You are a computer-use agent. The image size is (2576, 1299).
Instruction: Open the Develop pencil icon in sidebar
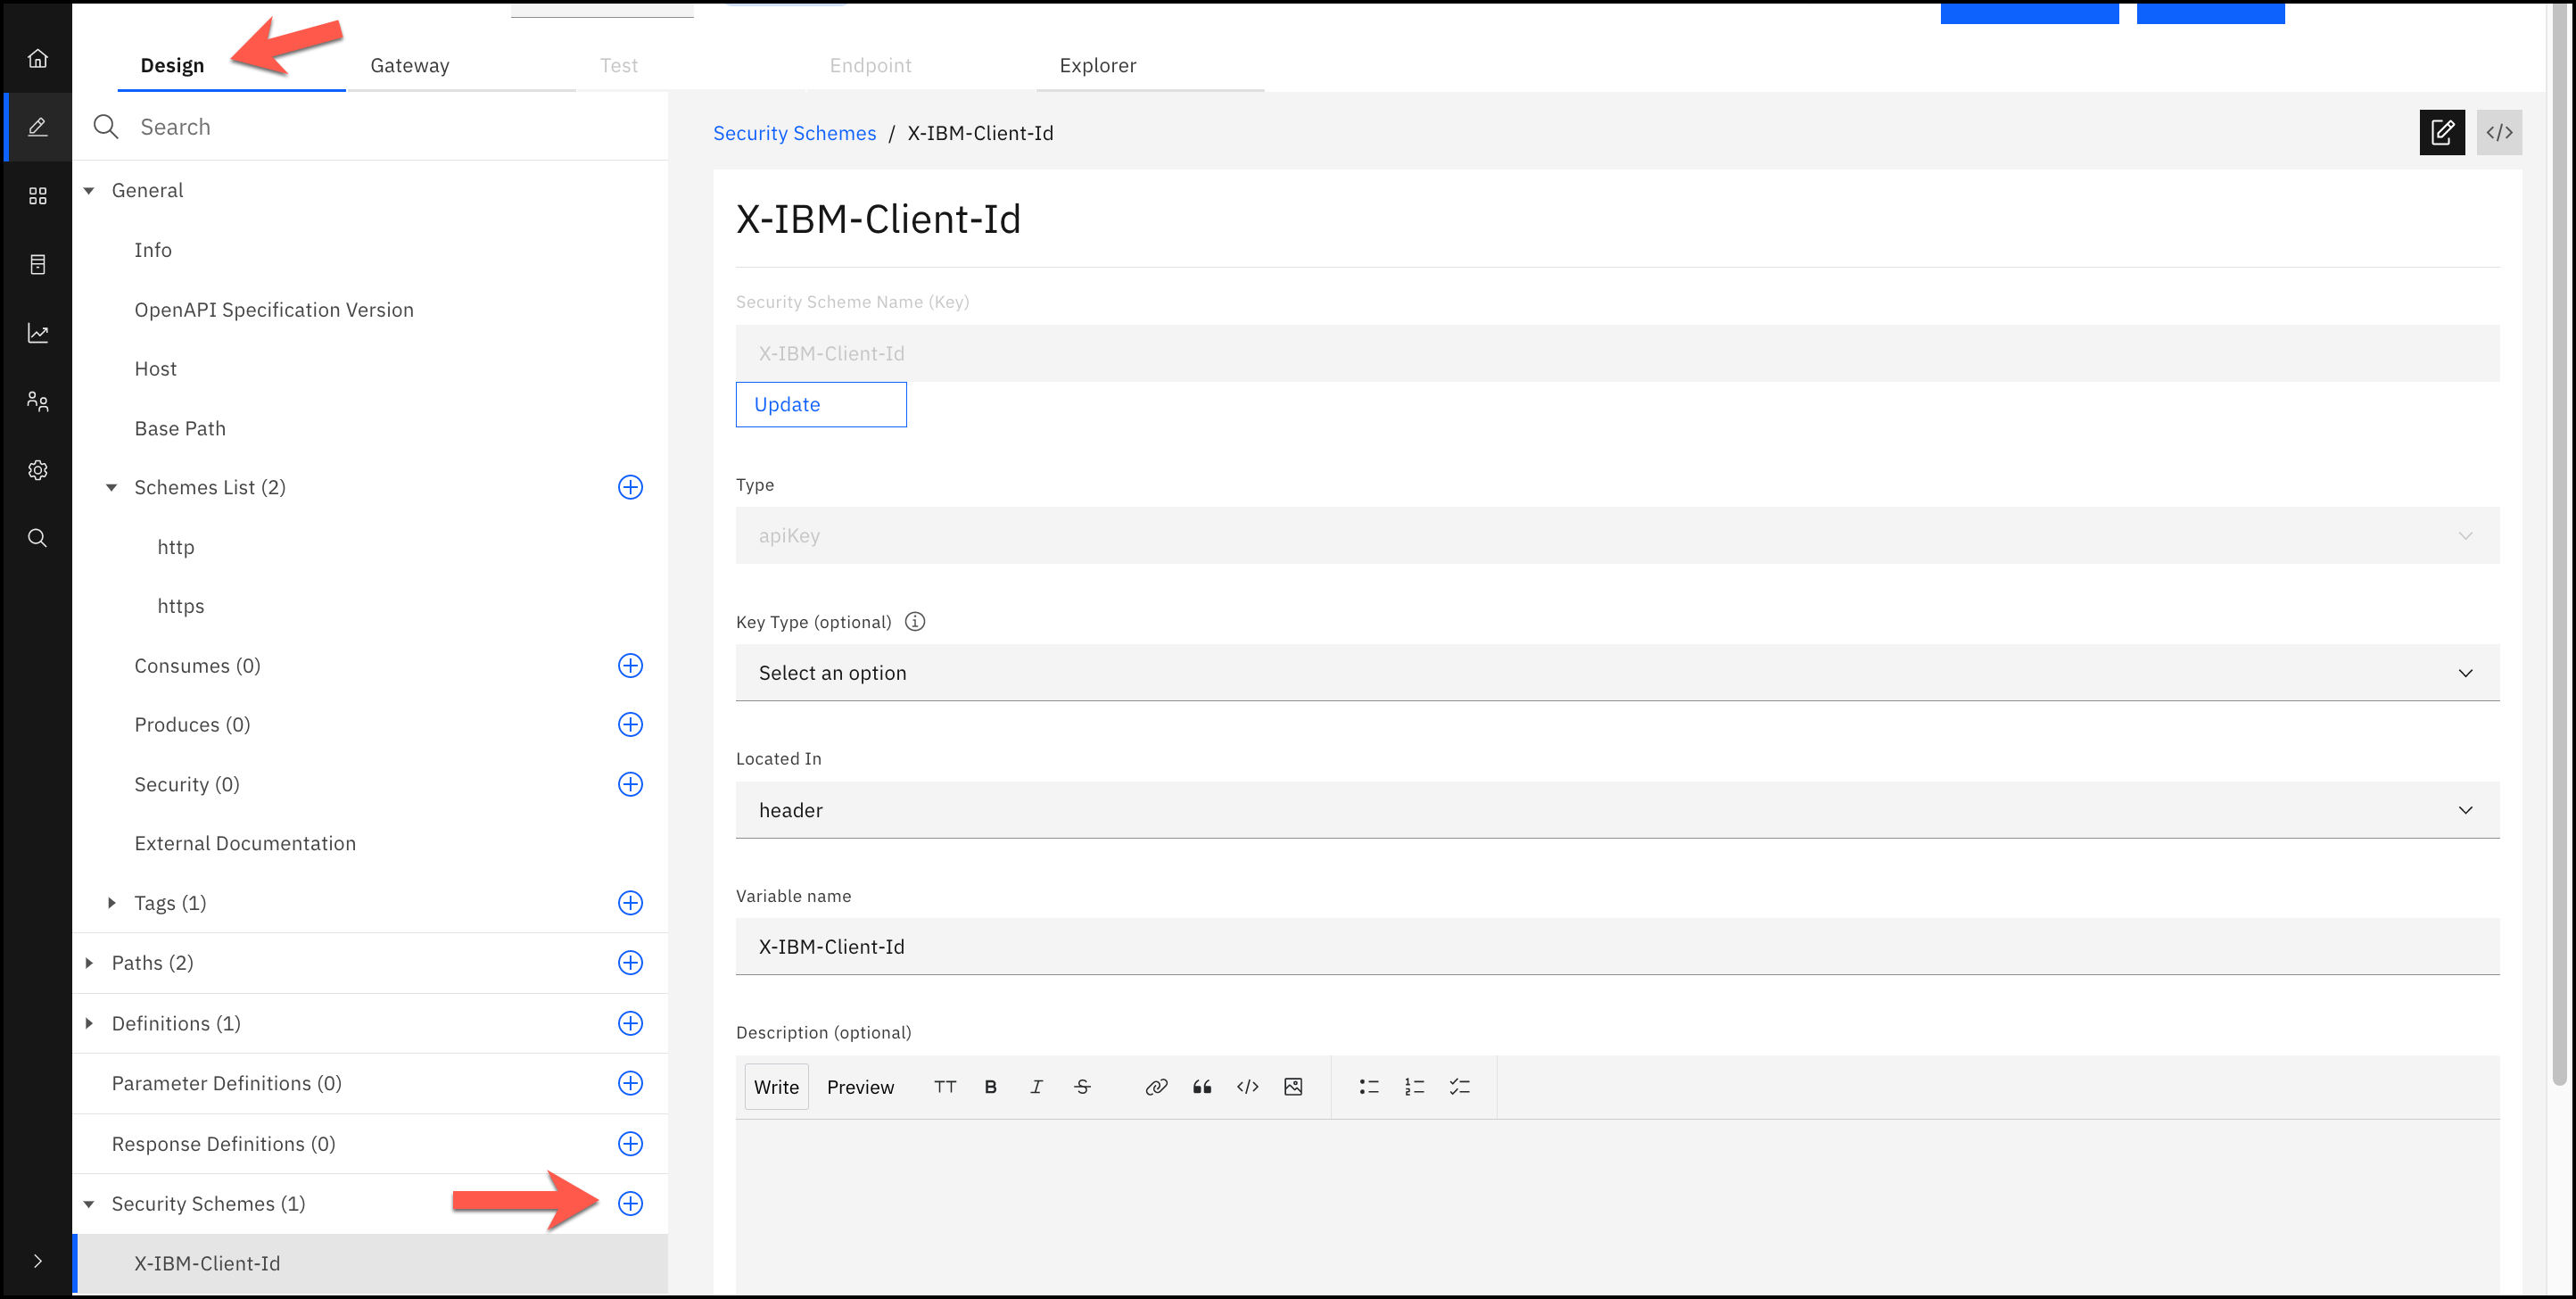pyautogui.click(x=37, y=127)
